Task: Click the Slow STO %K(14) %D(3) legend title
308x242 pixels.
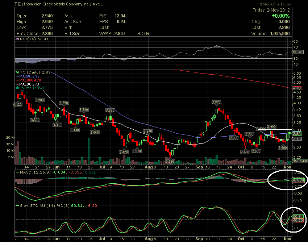Action: coord(45,206)
